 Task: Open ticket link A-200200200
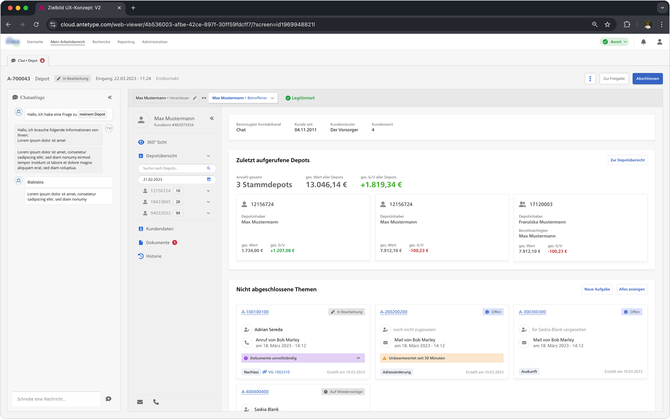[394, 312]
